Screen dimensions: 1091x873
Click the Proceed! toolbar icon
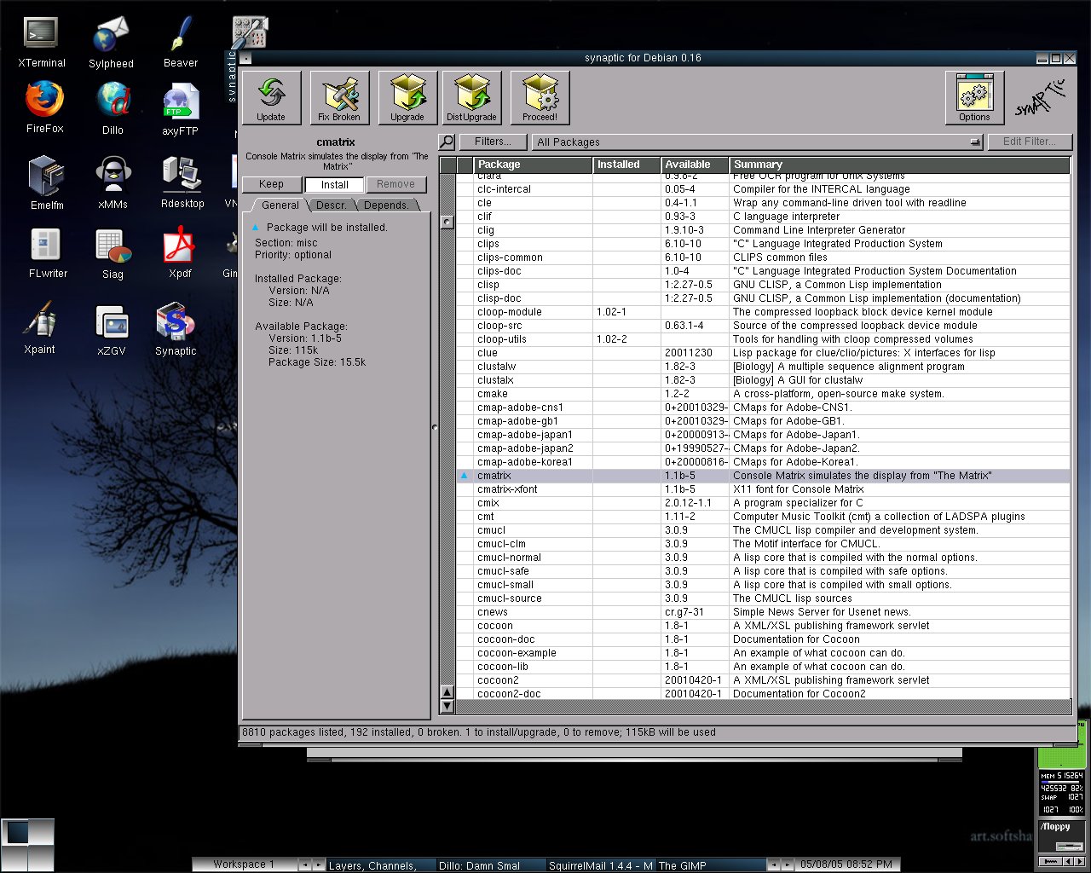coord(540,97)
